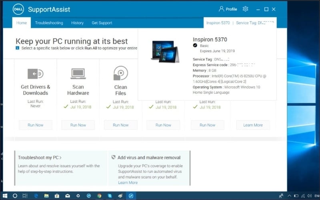Viewport: 320px width, 200px height.
Task: Click 'Keep your PC running at its best' heading
Action: pos(72,41)
